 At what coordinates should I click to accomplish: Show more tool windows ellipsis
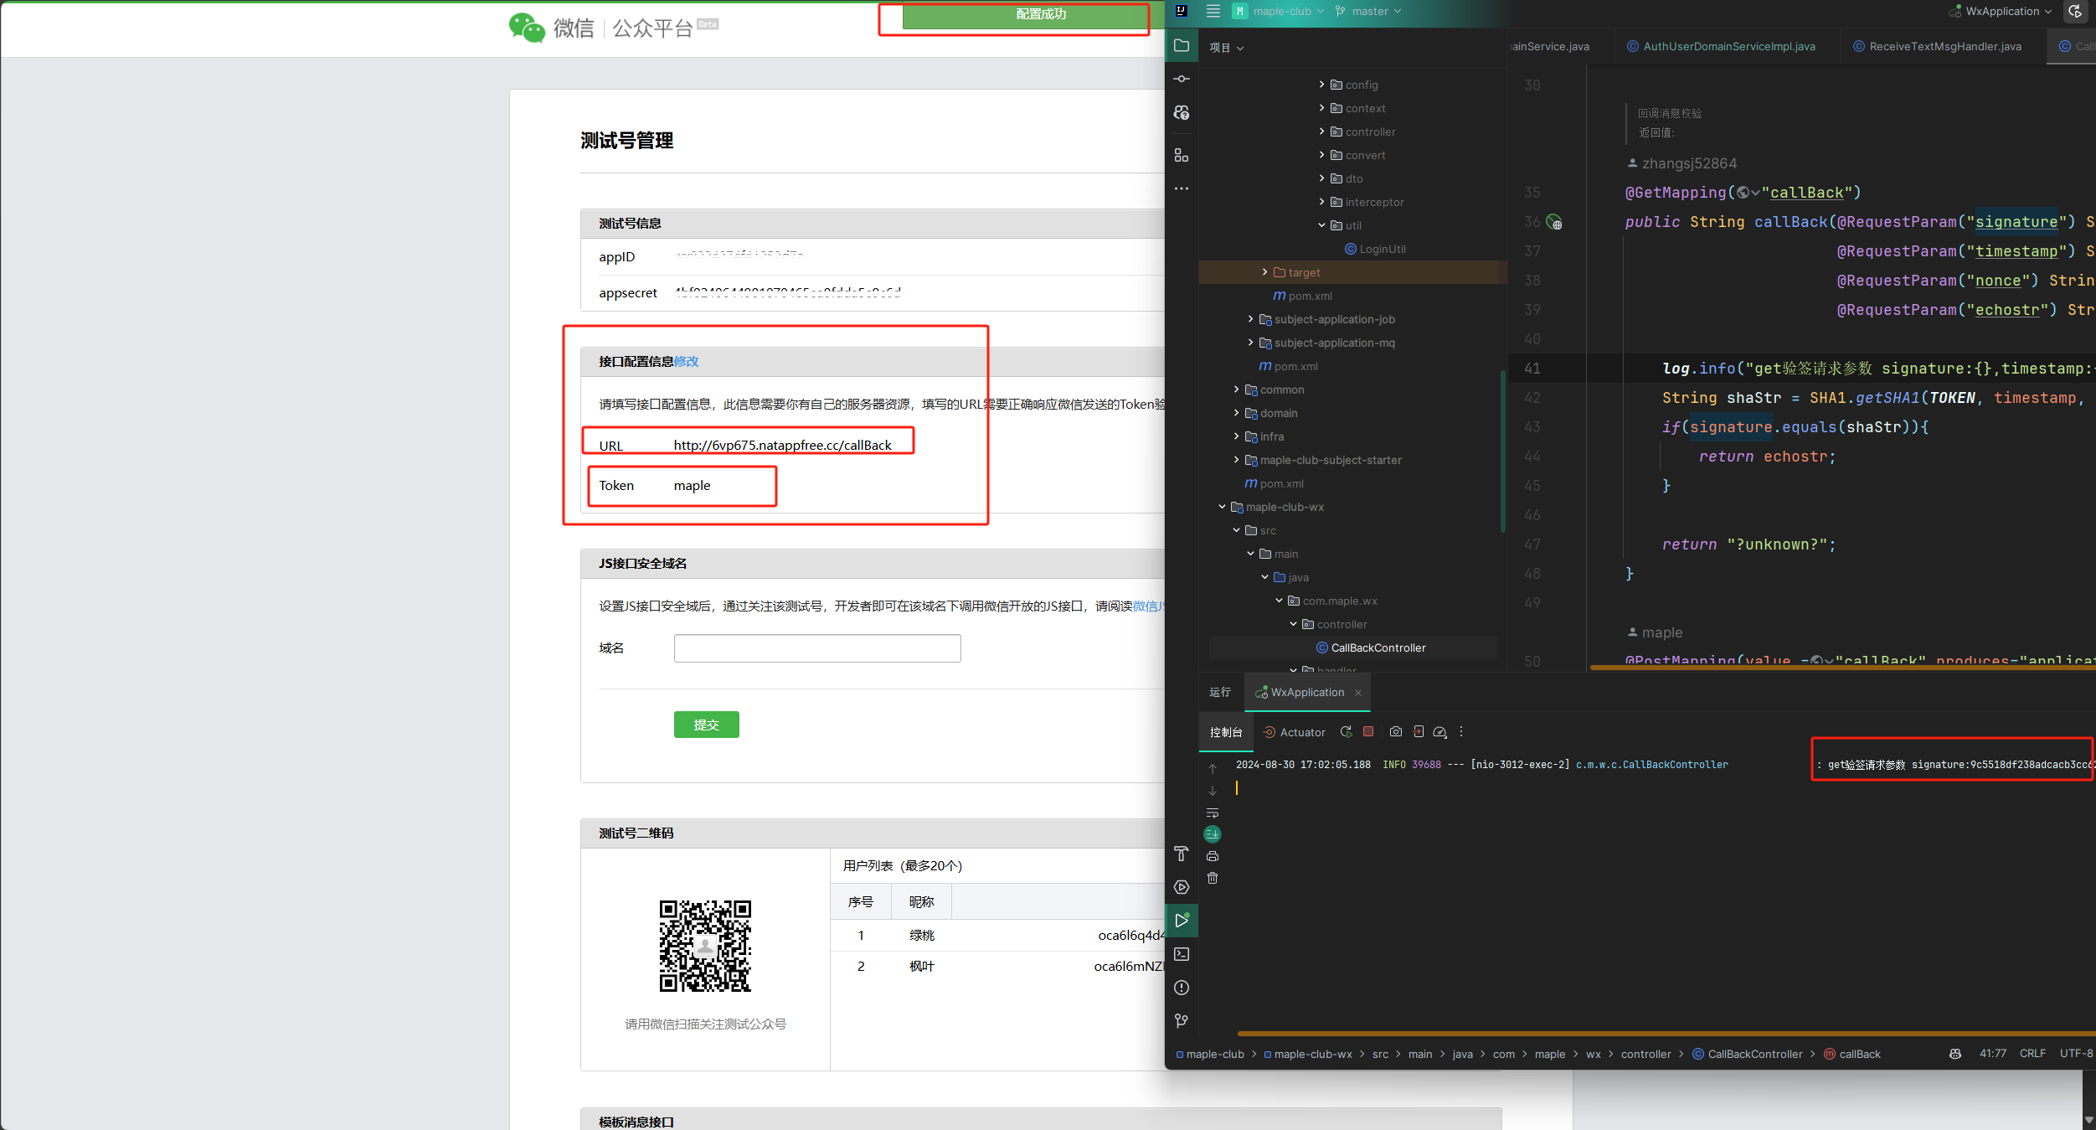coord(1182,188)
